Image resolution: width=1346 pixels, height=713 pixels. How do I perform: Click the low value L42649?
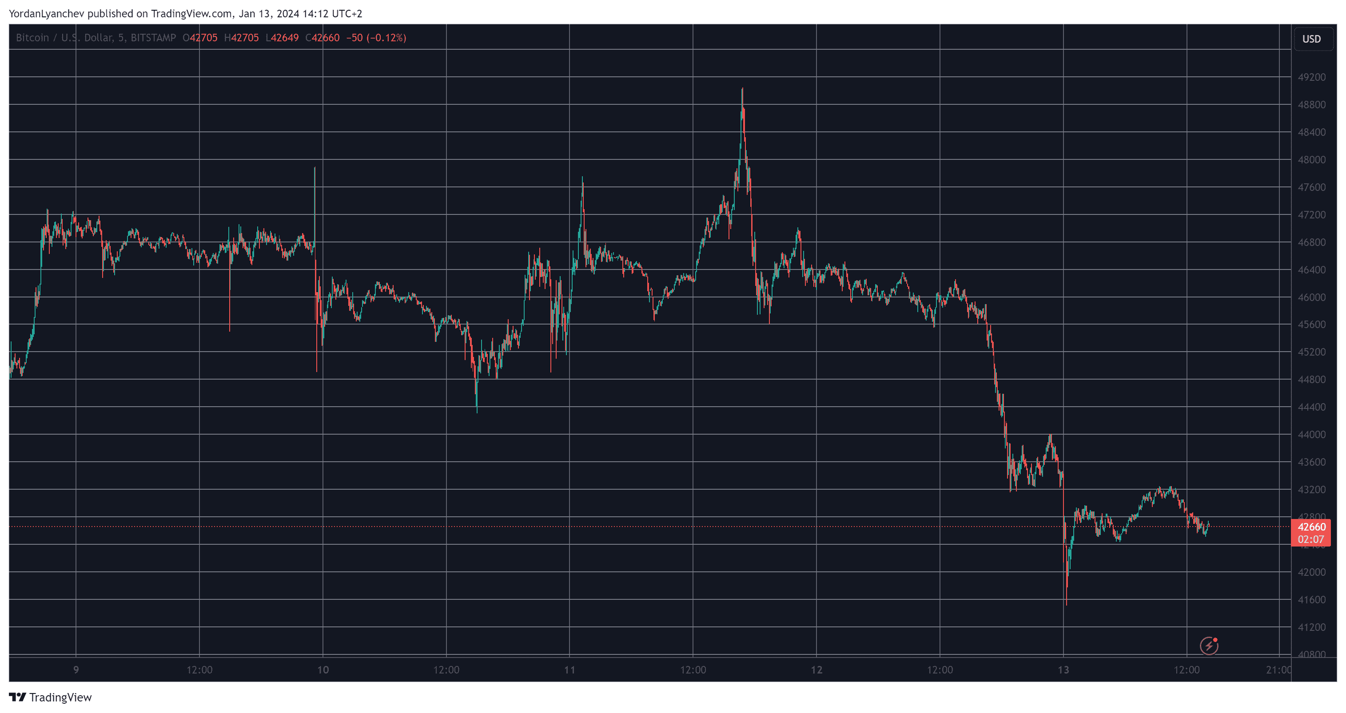[282, 38]
